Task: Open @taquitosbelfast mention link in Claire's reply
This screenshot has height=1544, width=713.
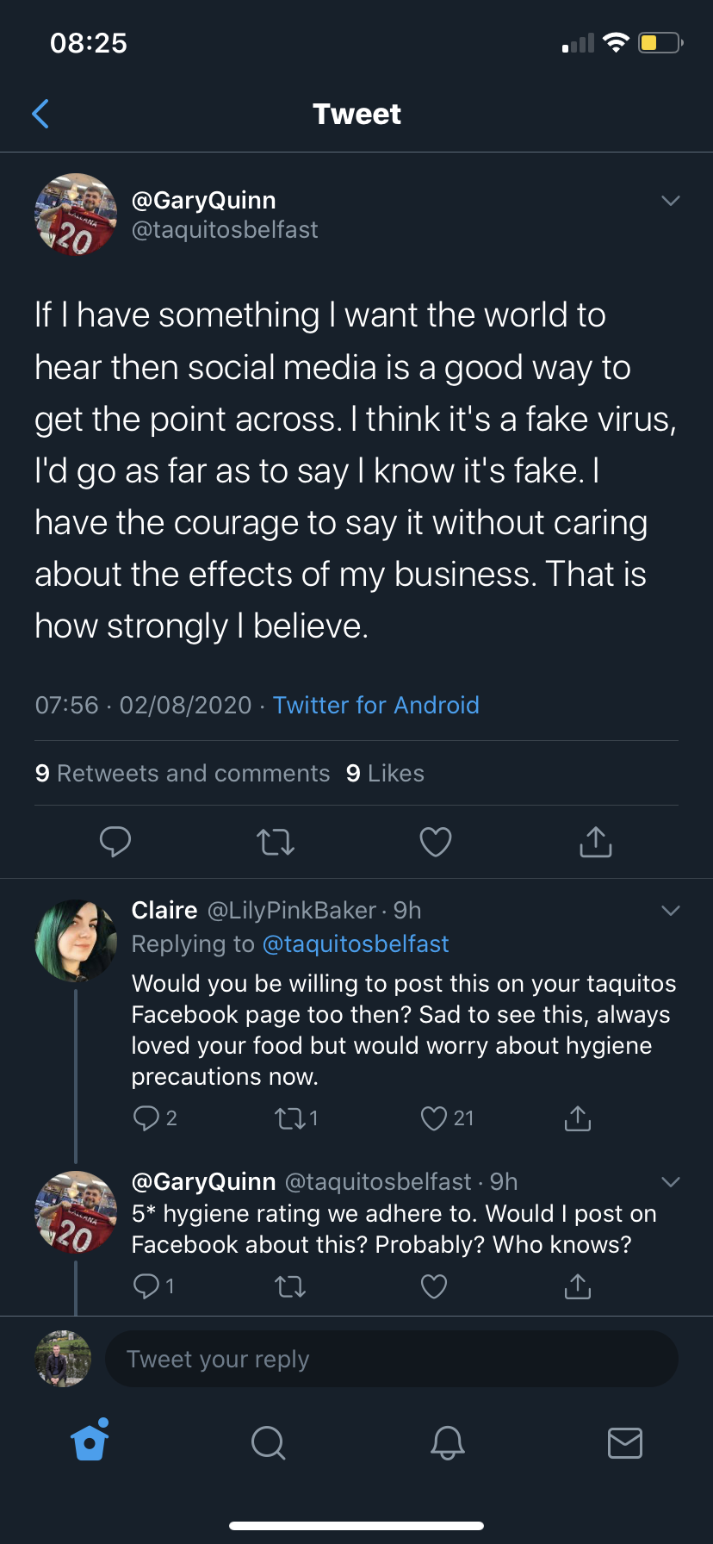Action: point(355,944)
